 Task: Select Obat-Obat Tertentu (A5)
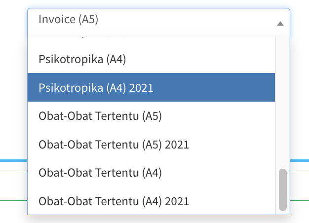[151, 115]
